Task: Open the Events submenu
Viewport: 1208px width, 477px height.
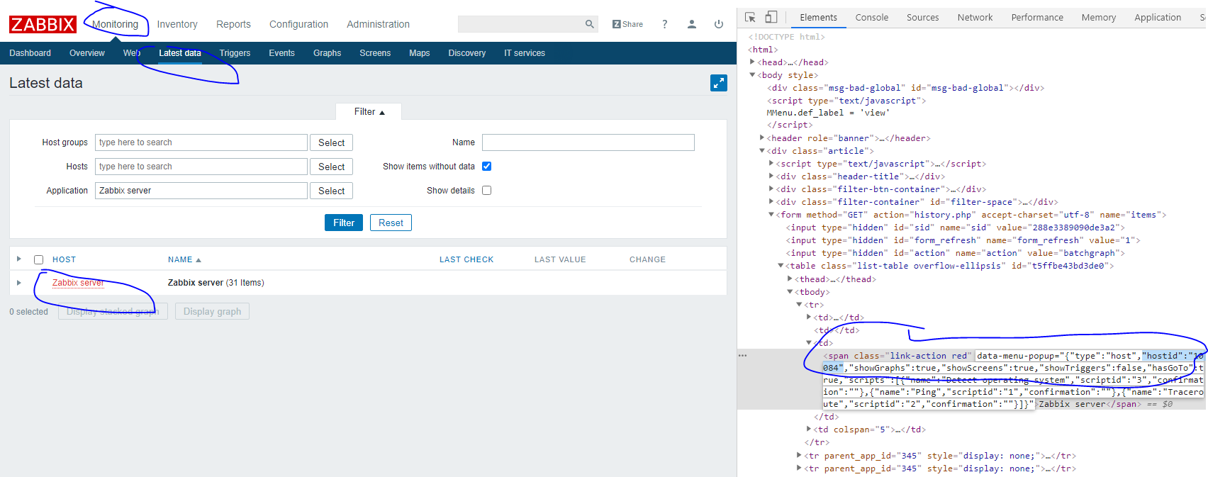Action: pos(281,53)
